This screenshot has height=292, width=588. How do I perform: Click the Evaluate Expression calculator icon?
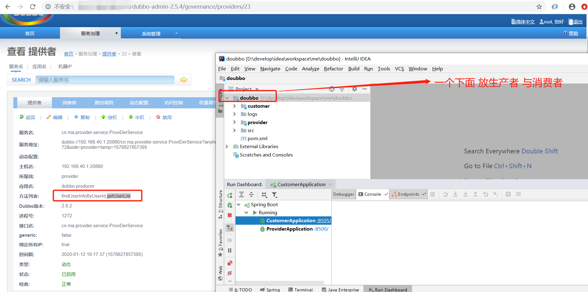tap(508, 194)
